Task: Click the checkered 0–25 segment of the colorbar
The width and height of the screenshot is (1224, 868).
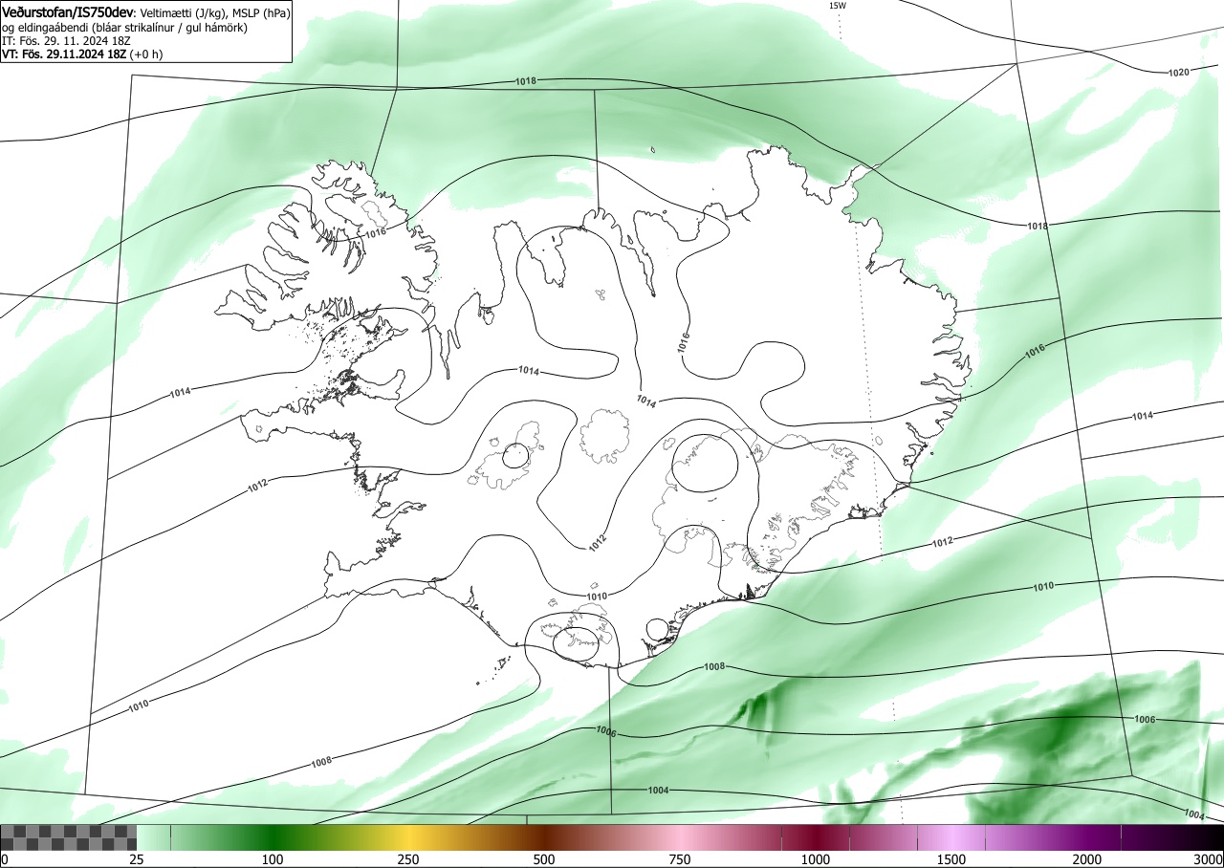Action: click(x=69, y=837)
